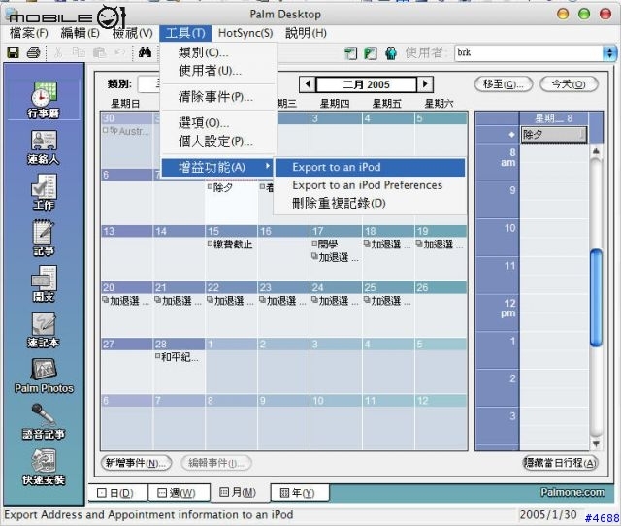The image size is (621, 526).
Task: Open the 檔案(F) menu
Action: click(29, 33)
